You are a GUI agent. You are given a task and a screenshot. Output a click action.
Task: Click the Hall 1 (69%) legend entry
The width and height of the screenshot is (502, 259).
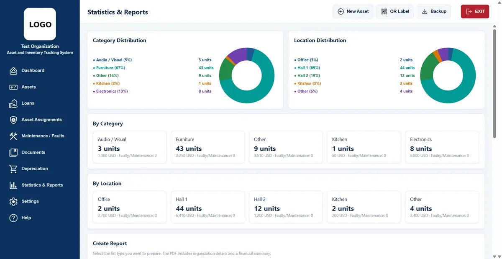[x=307, y=68]
